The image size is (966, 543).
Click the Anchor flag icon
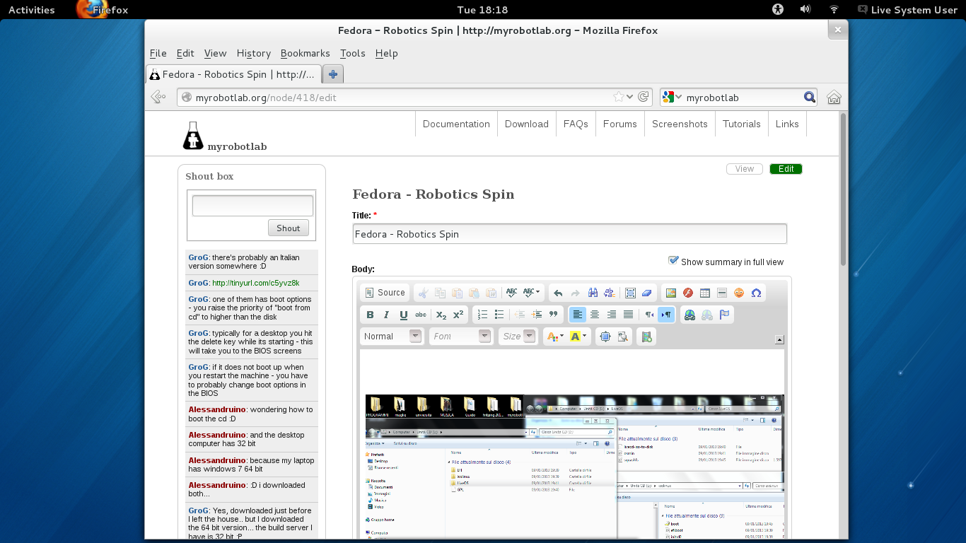[724, 315]
